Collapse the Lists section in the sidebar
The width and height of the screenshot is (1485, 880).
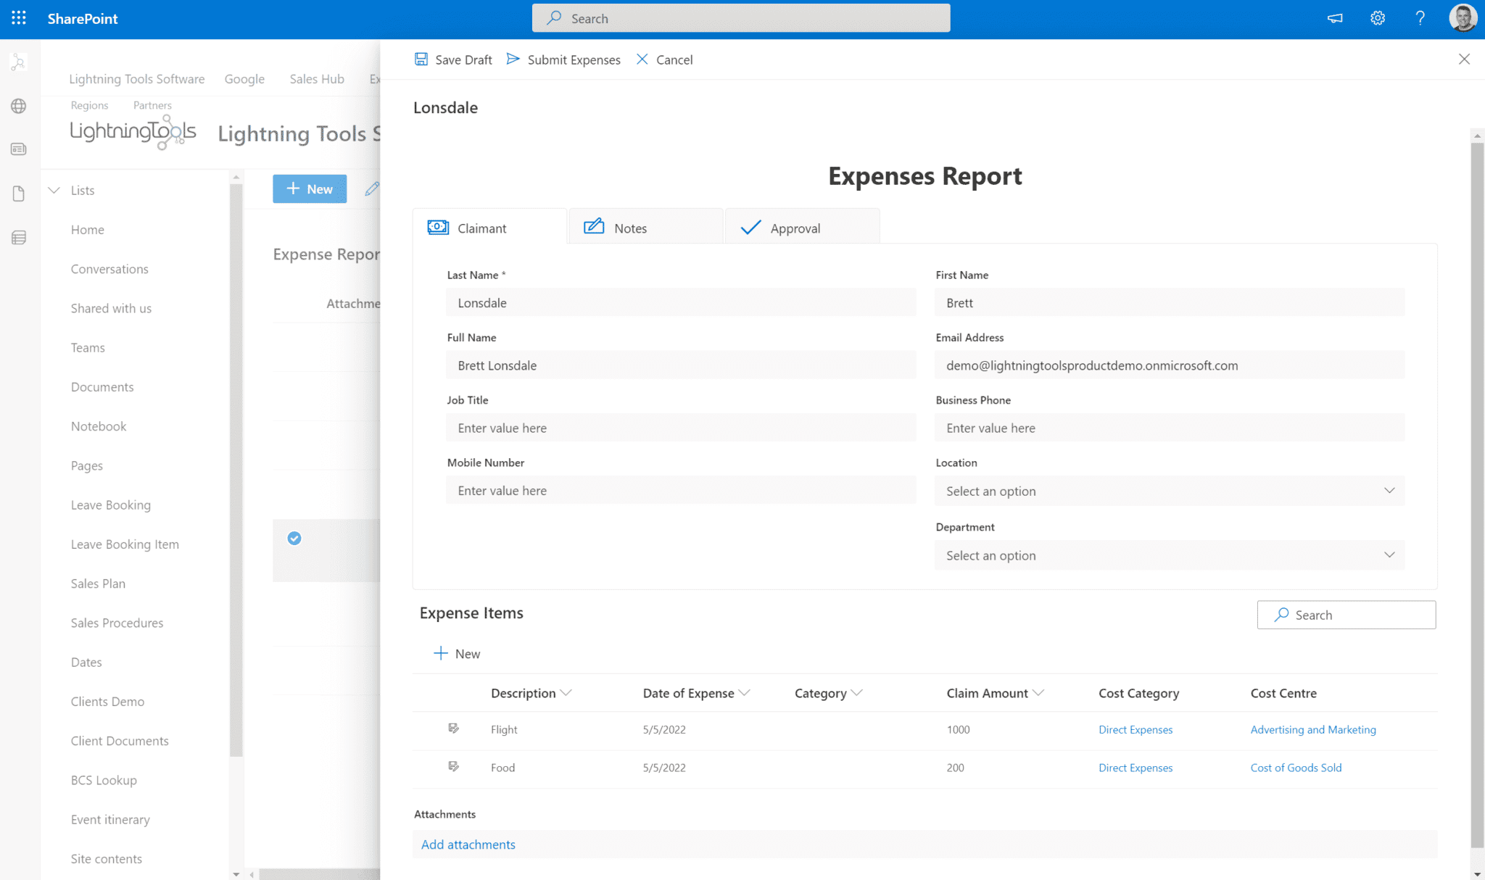pyautogui.click(x=54, y=190)
